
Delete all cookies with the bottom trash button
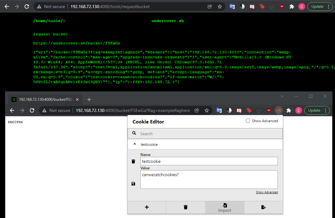(186, 207)
